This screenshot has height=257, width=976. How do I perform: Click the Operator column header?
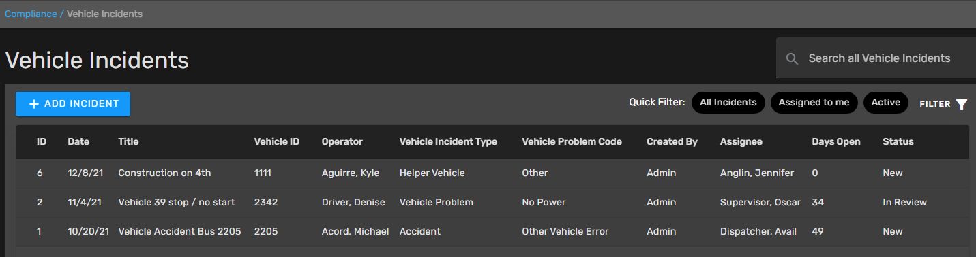point(342,142)
